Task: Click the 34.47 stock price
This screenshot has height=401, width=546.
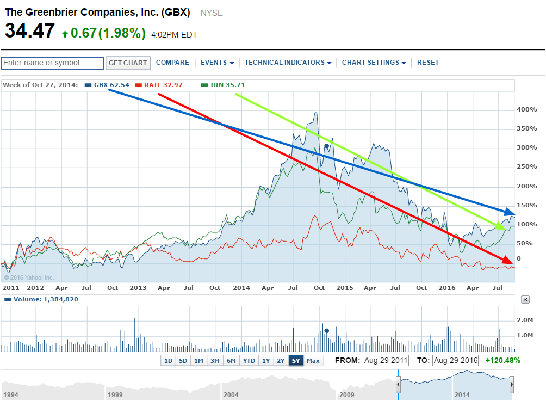Action: click(x=30, y=30)
